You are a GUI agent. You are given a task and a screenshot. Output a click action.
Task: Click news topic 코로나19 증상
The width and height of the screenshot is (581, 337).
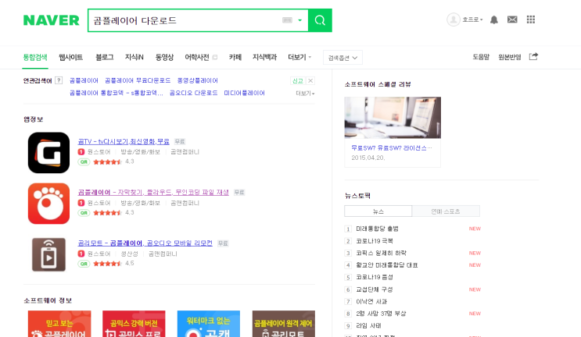click(375, 277)
